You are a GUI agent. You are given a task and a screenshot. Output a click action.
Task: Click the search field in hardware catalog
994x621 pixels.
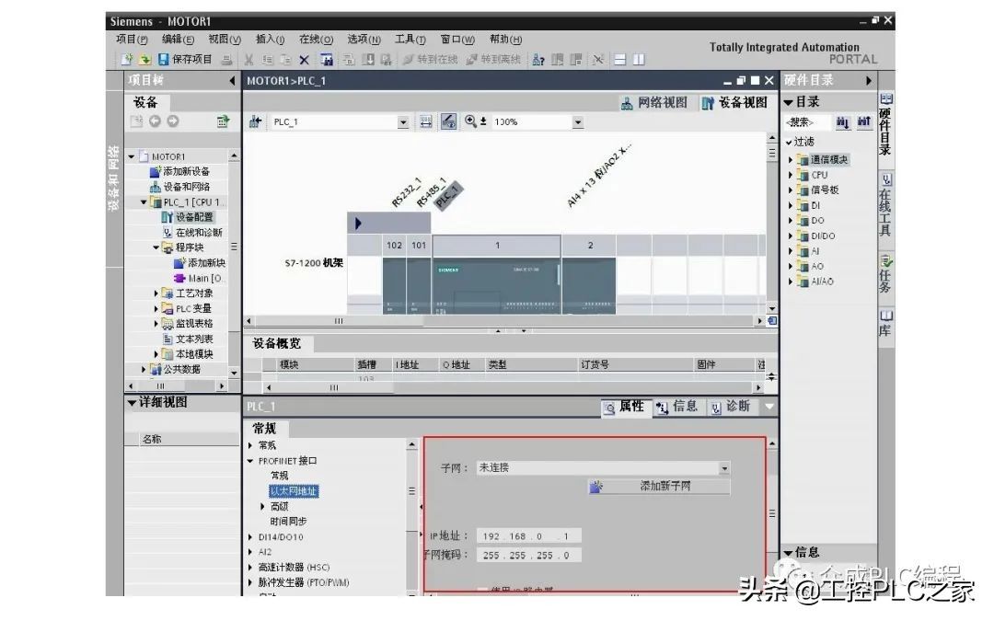(x=807, y=121)
